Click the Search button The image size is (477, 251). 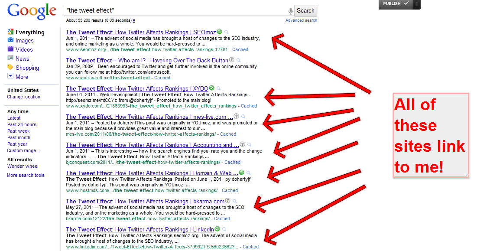pos(305,11)
